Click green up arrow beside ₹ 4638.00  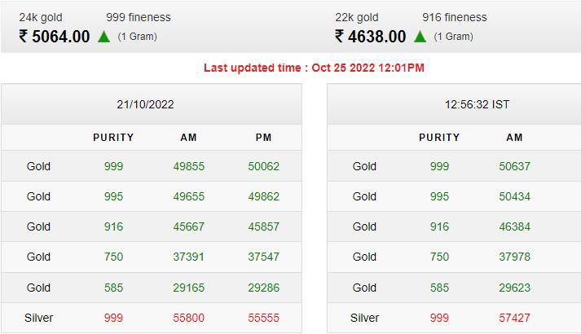pyautogui.click(x=420, y=37)
